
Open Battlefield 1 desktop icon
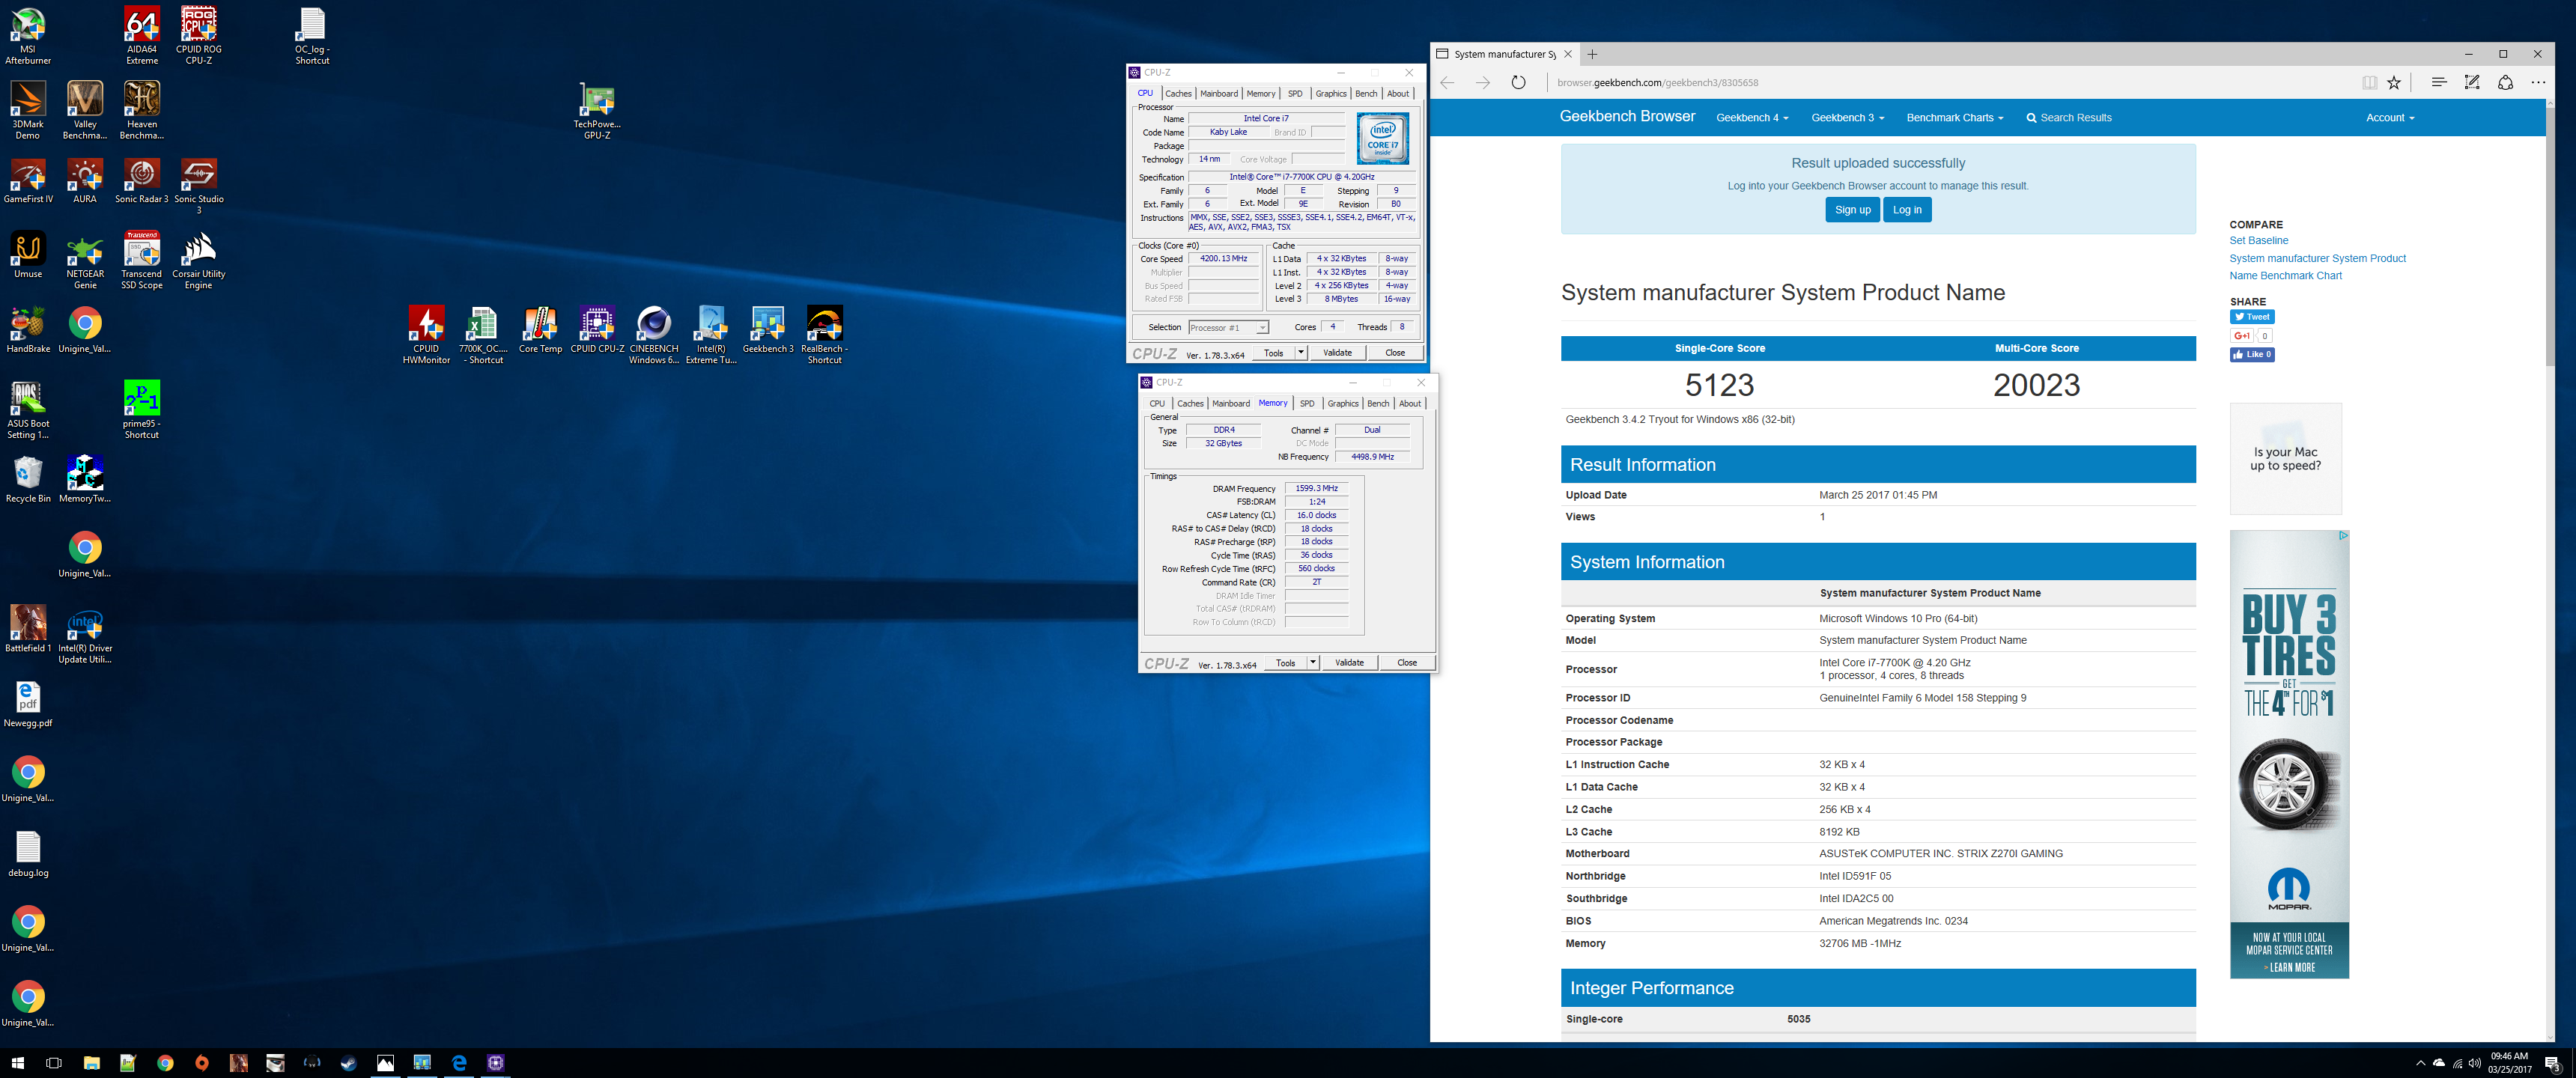coord(28,629)
